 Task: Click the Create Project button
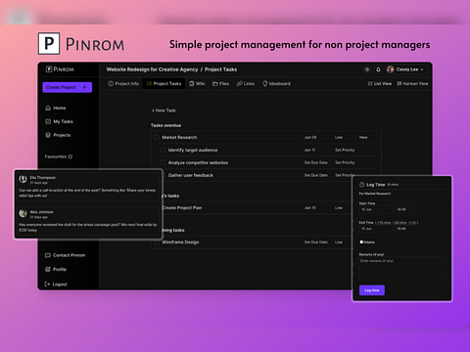(x=68, y=87)
